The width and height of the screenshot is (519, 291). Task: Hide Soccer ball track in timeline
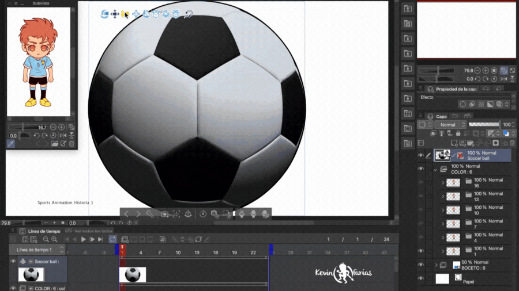pyautogui.click(x=13, y=261)
